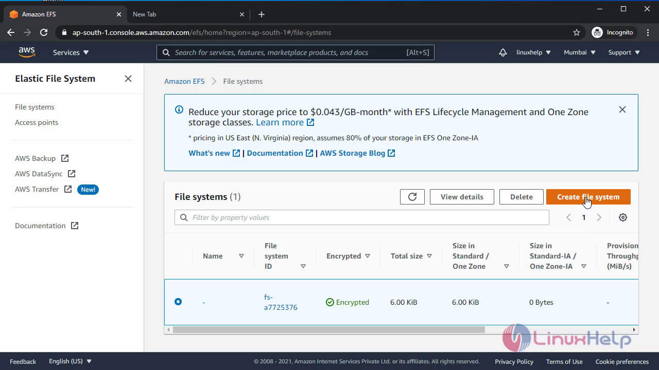Go to next page arrow in pagination

click(599, 217)
